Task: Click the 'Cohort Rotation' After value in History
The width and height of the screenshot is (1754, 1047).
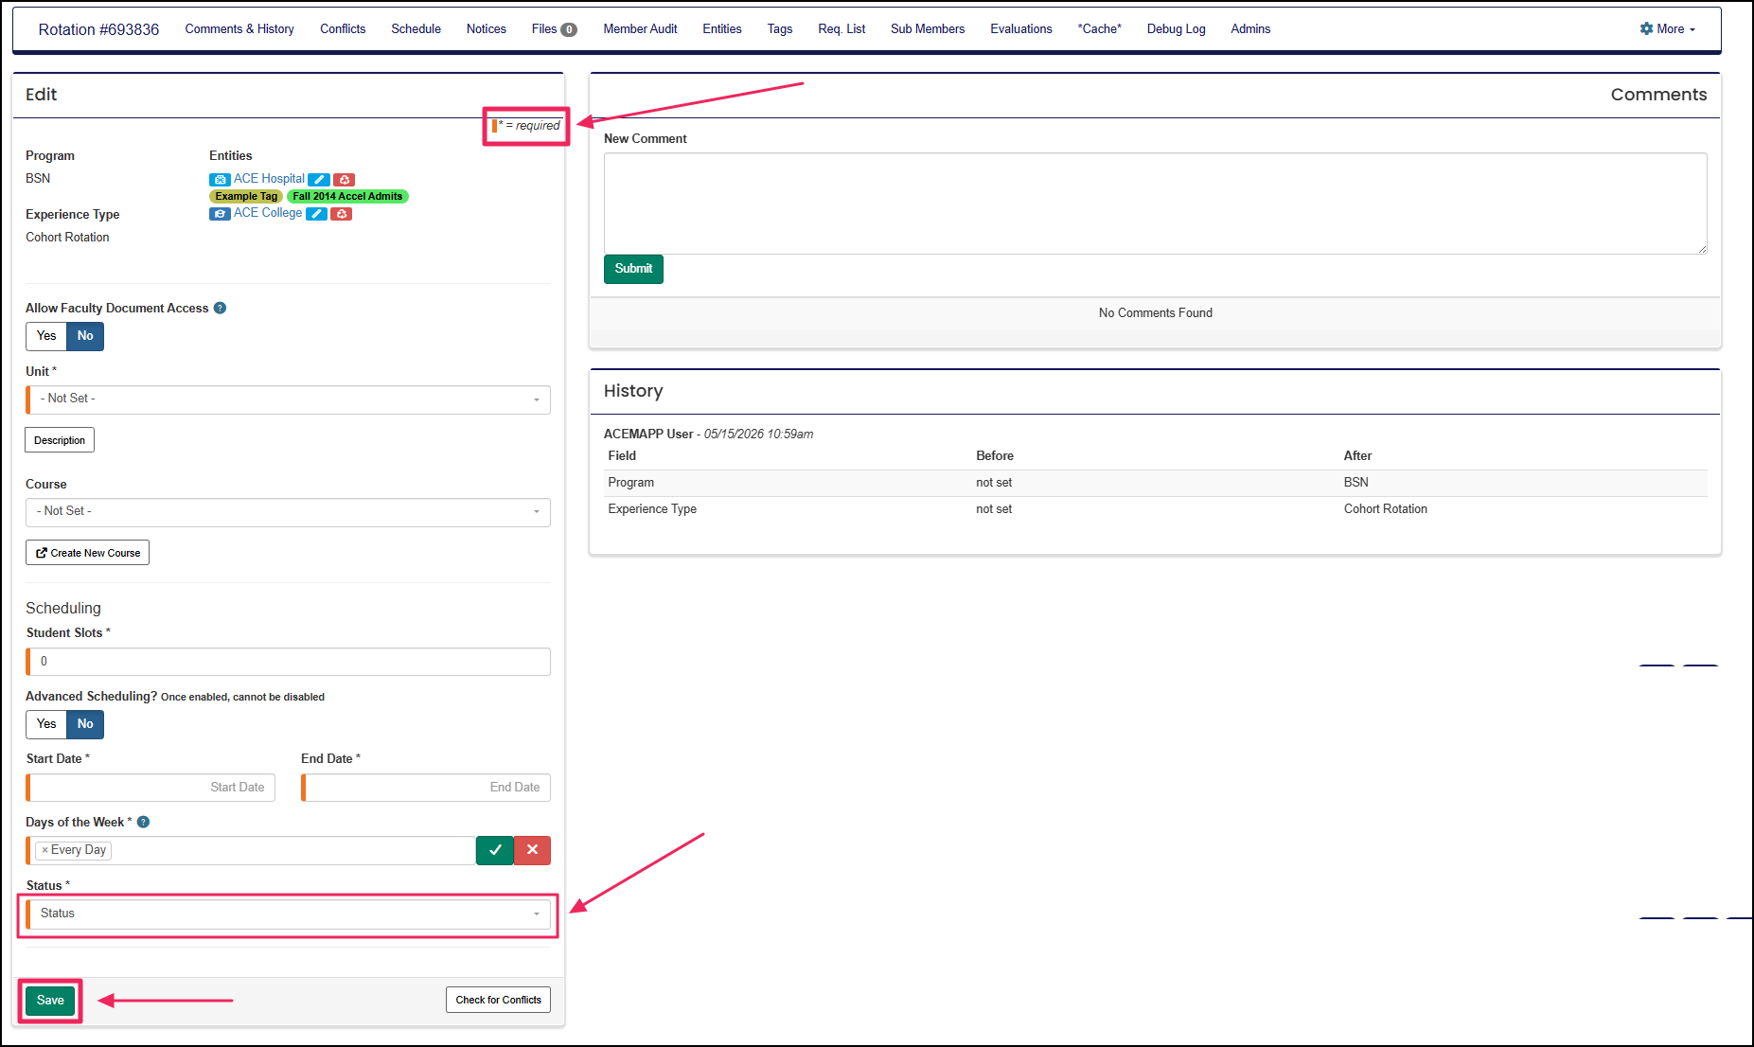Action: (1385, 509)
